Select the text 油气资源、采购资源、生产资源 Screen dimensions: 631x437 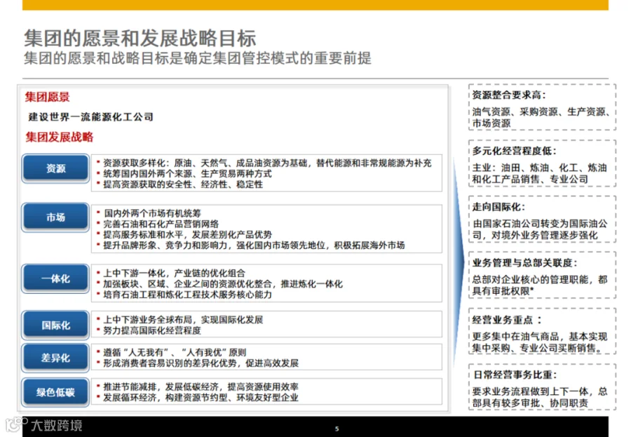point(541,117)
